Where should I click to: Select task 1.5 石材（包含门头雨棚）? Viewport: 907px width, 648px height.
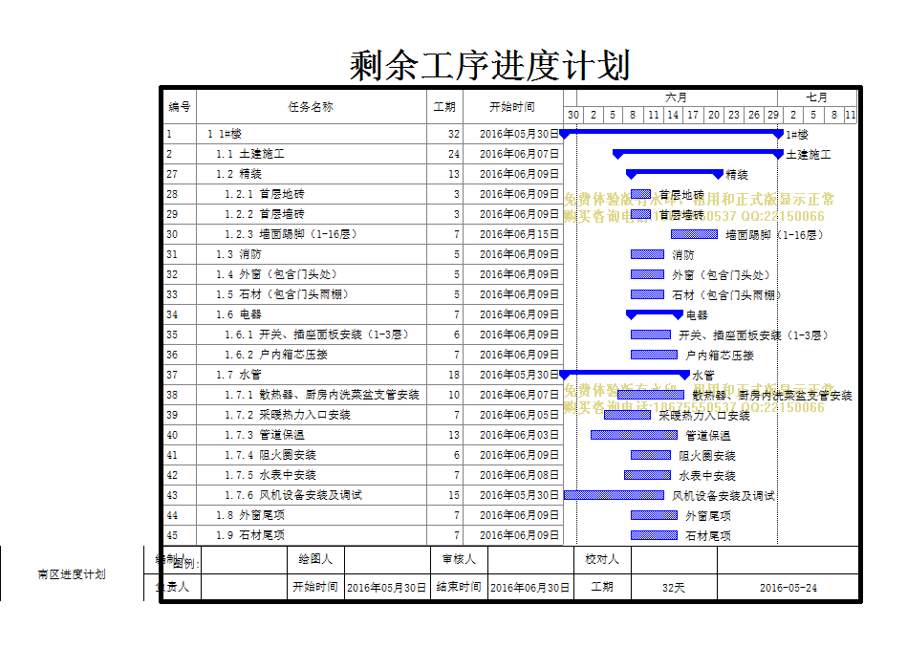coord(362,294)
